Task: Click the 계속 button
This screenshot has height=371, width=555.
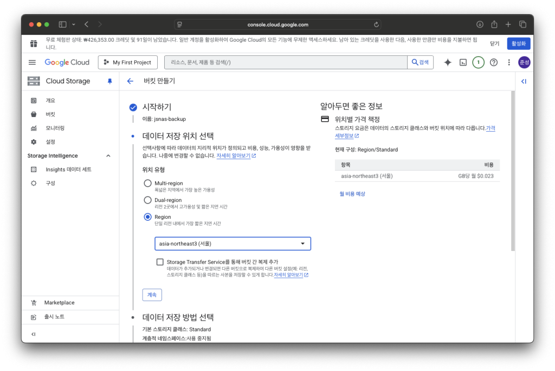Action: (x=152, y=295)
